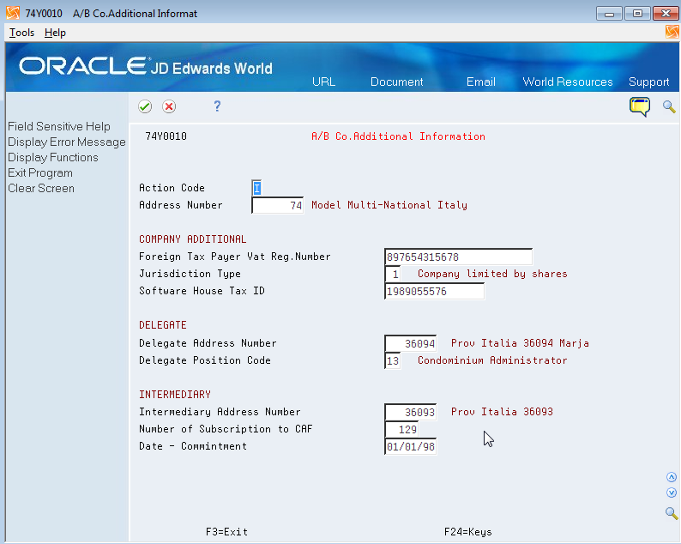Choose Exit Program in sidebar
Image resolution: width=681 pixels, height=544 pixels.
(40, 173)
